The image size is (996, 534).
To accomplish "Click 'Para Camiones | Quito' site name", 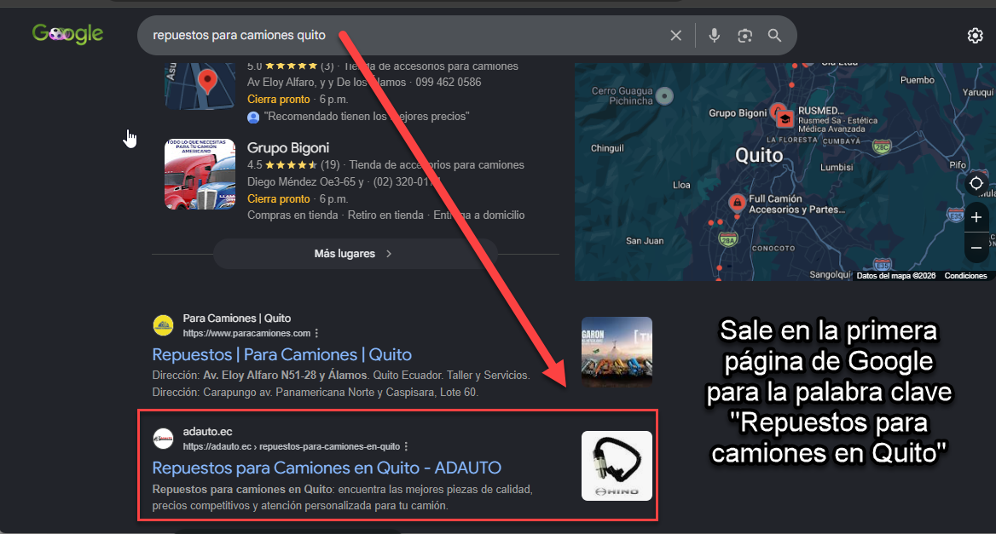I will click(x=237, y=319).
